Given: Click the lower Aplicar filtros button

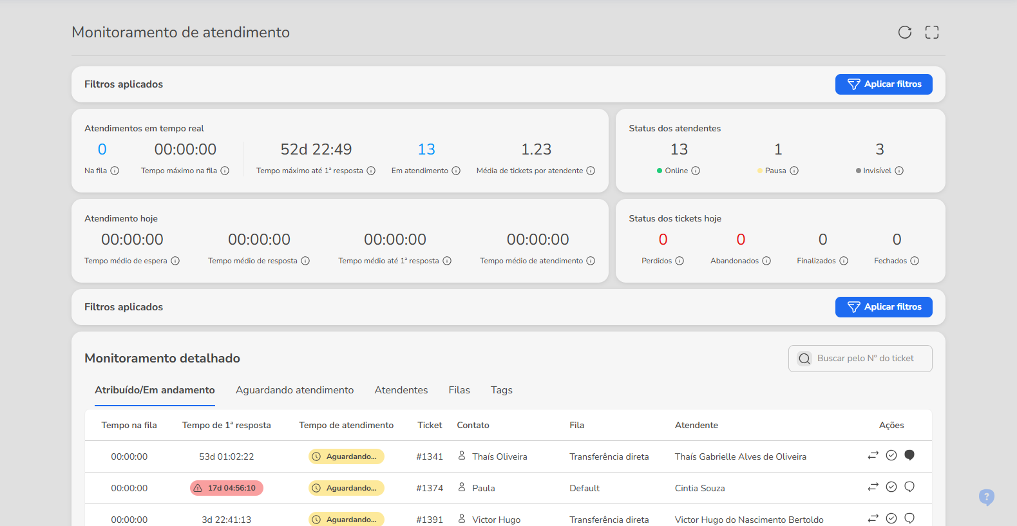Looking at the screenshot, I should (x=884, y=307).
